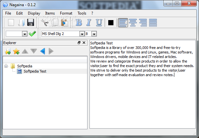
Task: Align text right
Action: click(x=143, y=23)
